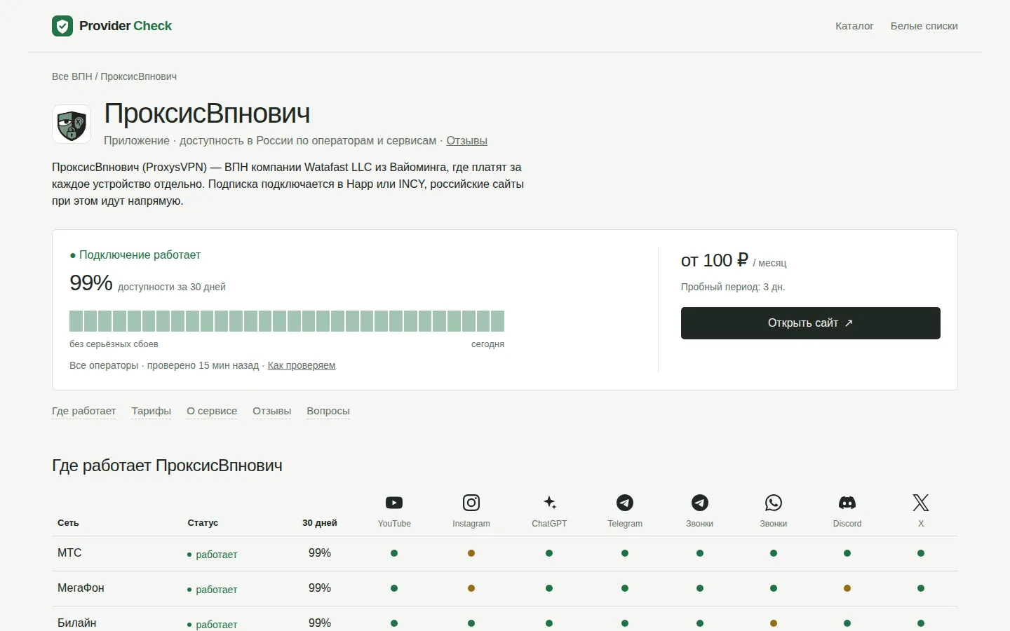Image resolution: width=1010 pixels, height=631 pixels.
Task: Jump to the Вопросы section tab
Action: [328, 411]
